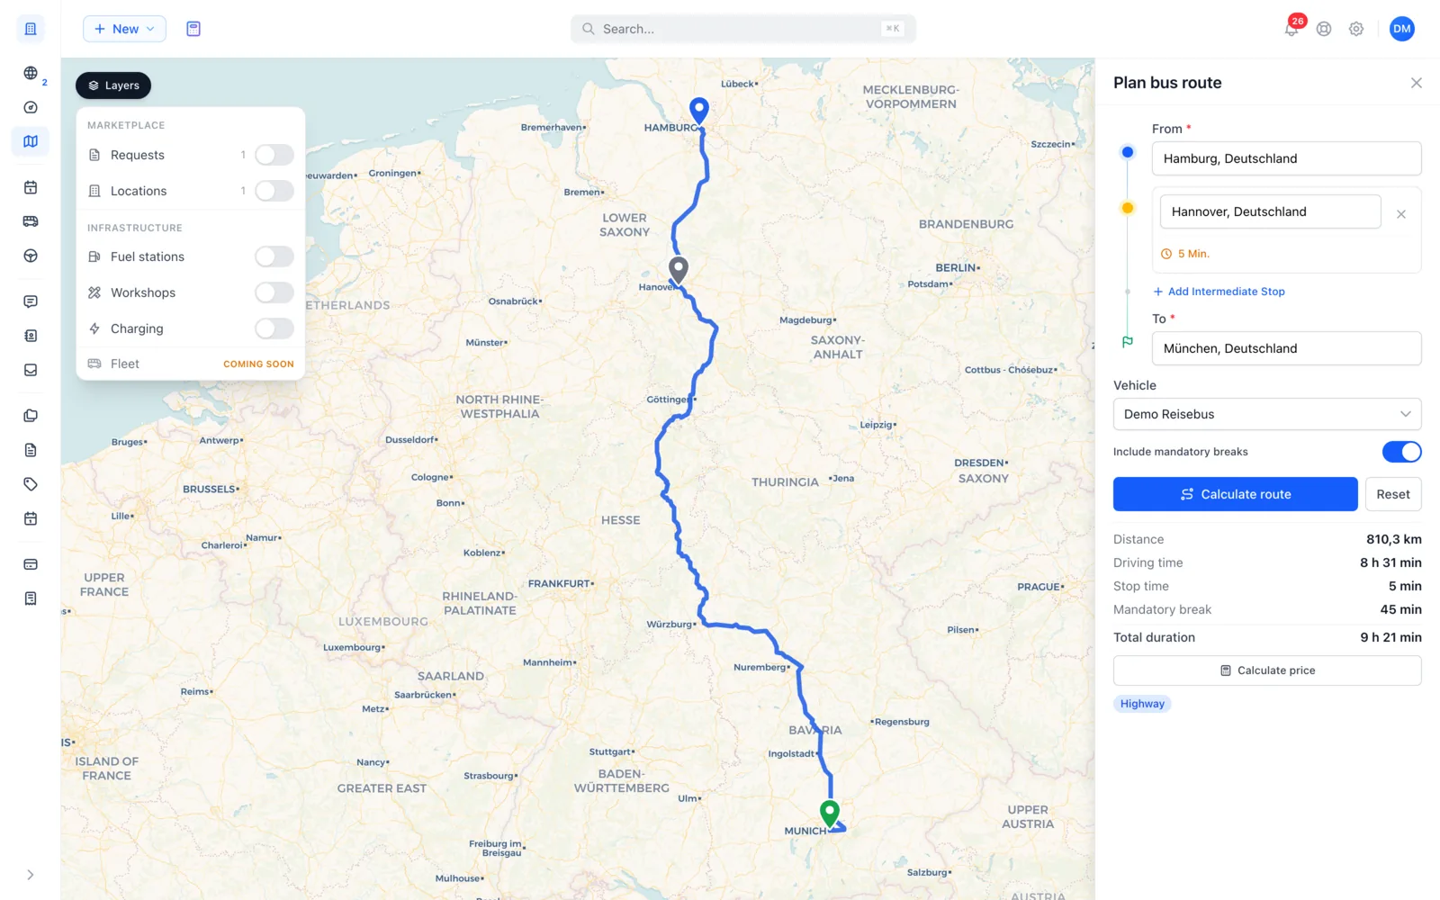Click the Hannover stop marker on map
The height and width of the screenshot is (900, 1440).
point(679,269)
